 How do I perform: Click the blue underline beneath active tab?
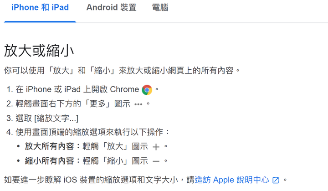[40, 21]
